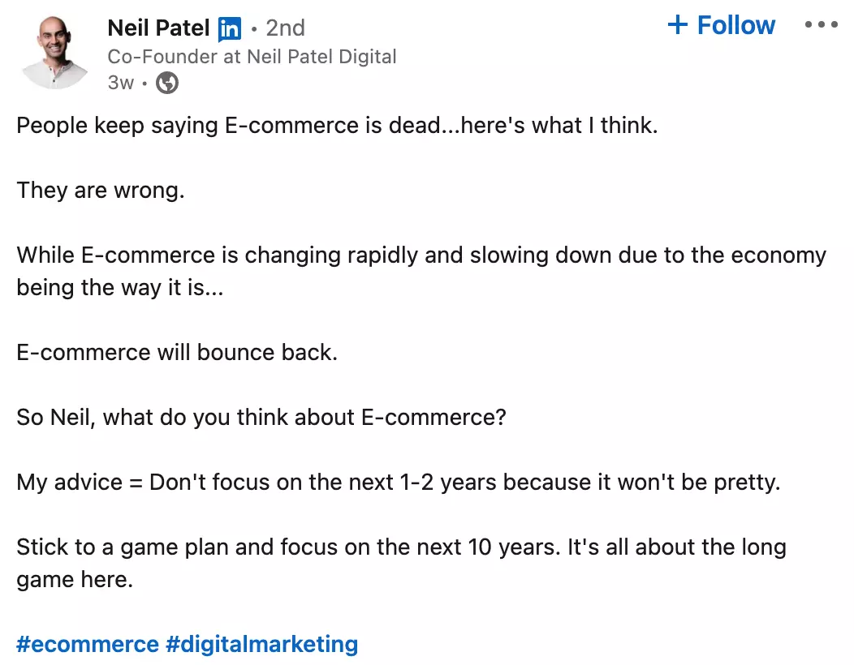Click the advice line about the next 1-2 years

click(398, 482)
